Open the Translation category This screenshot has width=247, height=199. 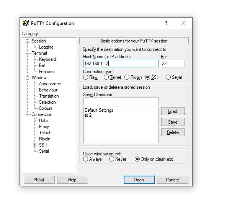pos(49,96)
